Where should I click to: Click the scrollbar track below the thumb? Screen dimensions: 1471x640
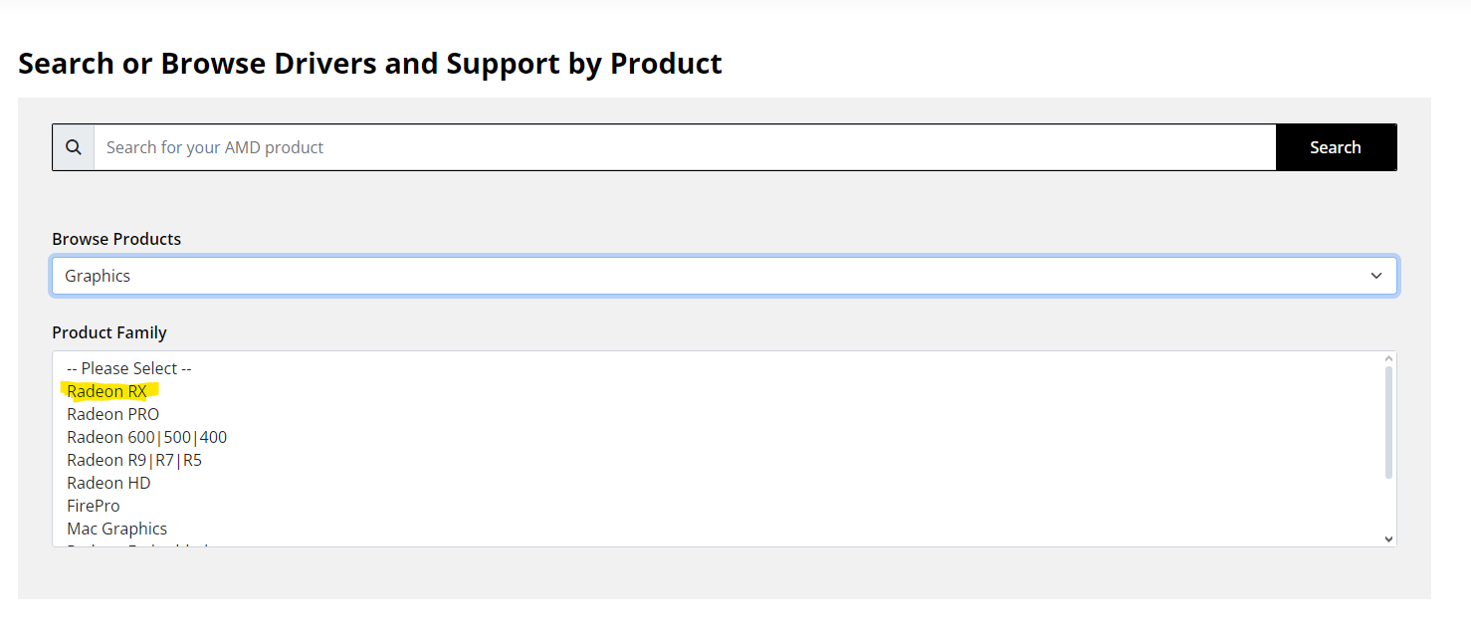point(1388,506)
